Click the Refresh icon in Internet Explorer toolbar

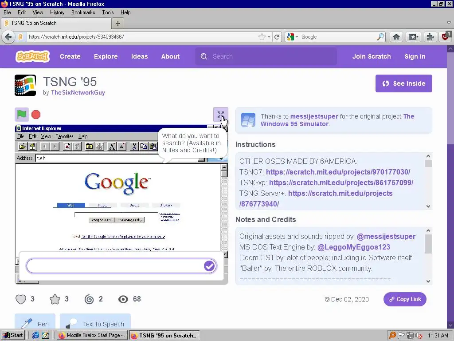click(77, 147)
